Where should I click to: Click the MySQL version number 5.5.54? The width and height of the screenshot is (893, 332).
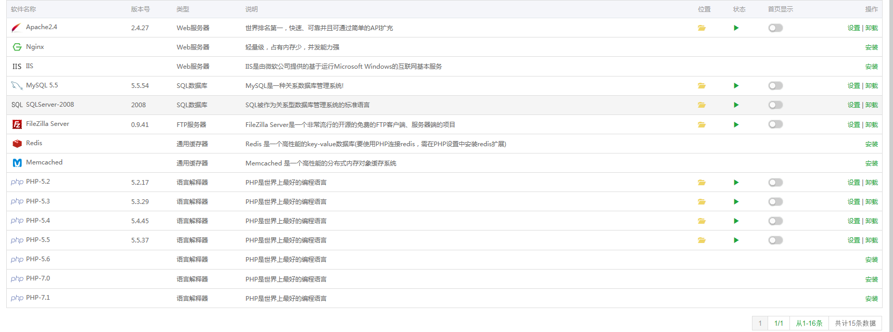pos(140,86)
